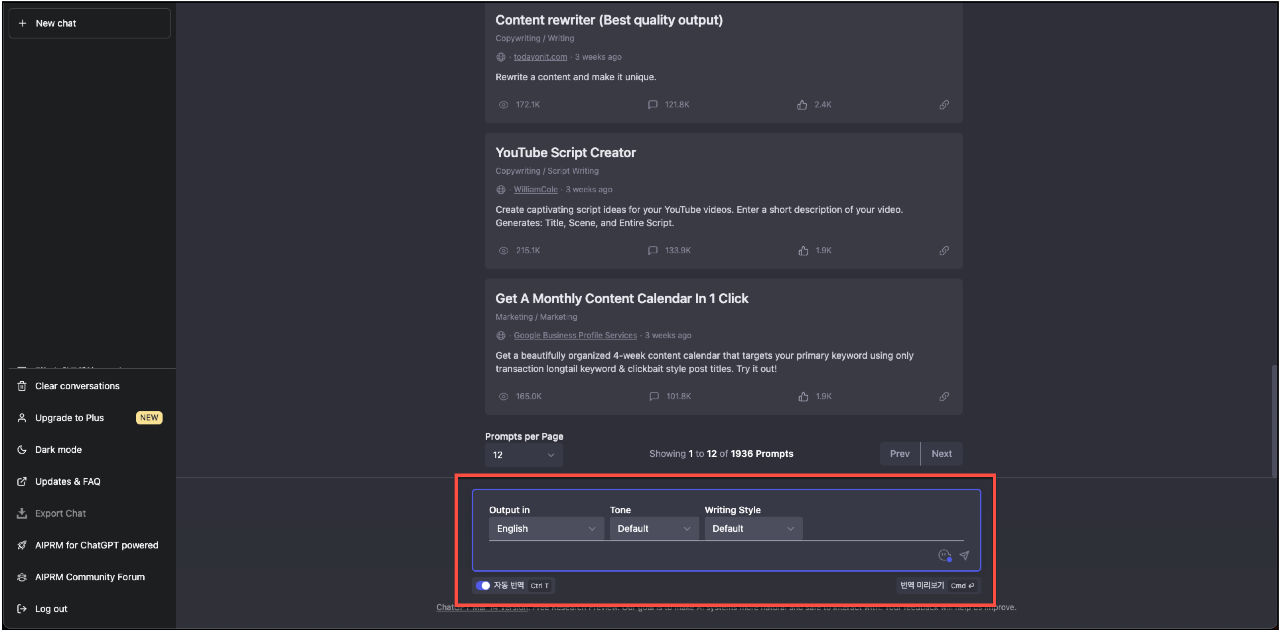The height and width of the screenshot is (632, 1280).
Task: Click the Export Chat icon in sidebar
Action: point(22,513)
